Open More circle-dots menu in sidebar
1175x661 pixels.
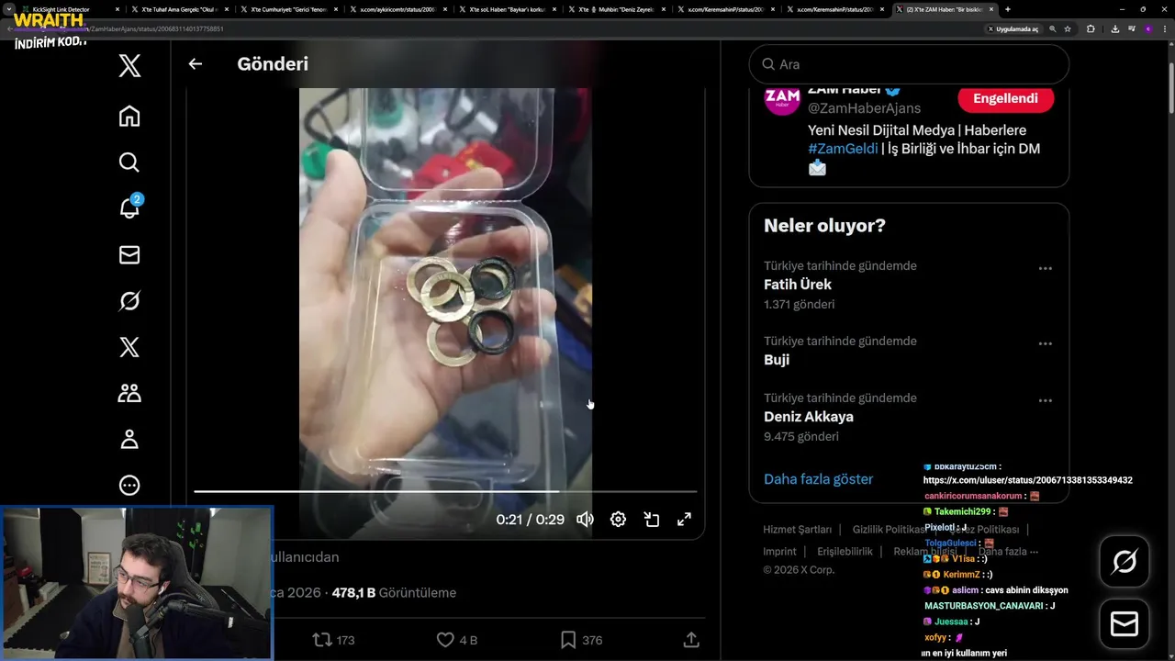129,485
